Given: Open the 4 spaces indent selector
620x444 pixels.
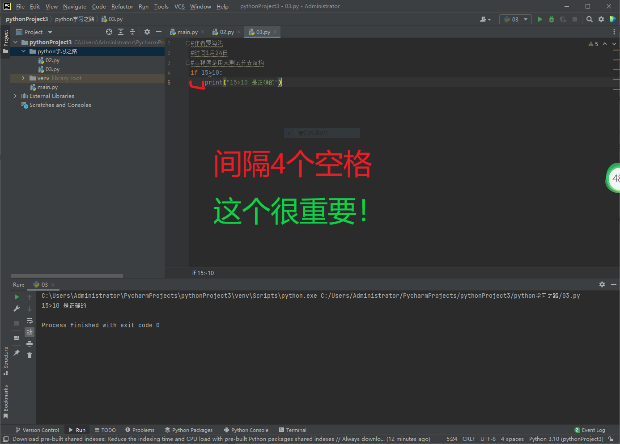Looking at the screenshot, I should tap(512, 439).
